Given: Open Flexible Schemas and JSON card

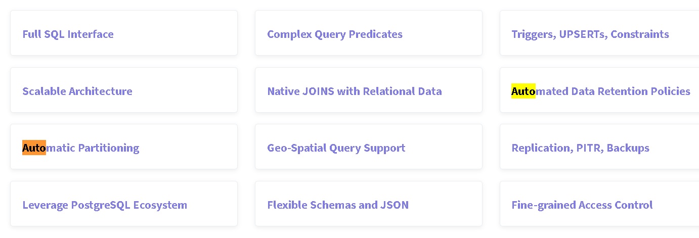Looking at the screenshot, I should point(337,205).
